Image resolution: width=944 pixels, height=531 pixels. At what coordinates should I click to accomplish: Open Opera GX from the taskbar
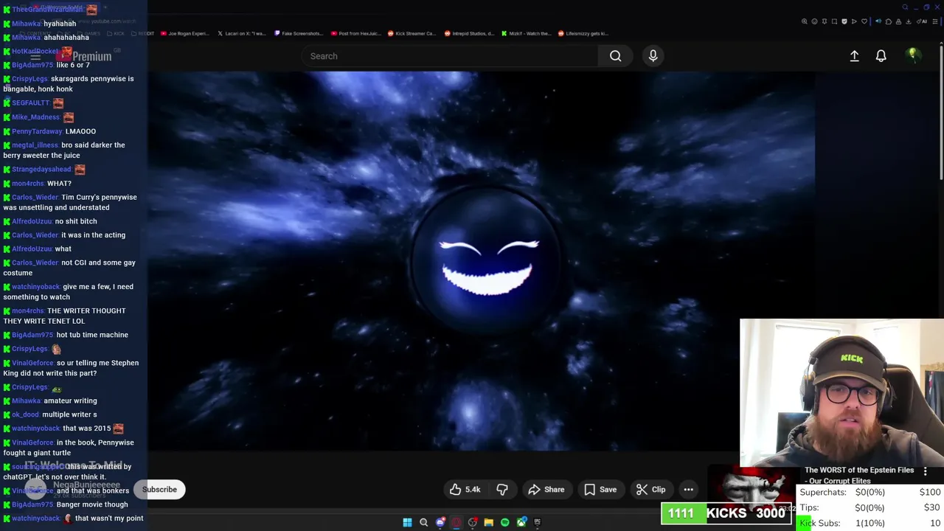pos(457,522)
